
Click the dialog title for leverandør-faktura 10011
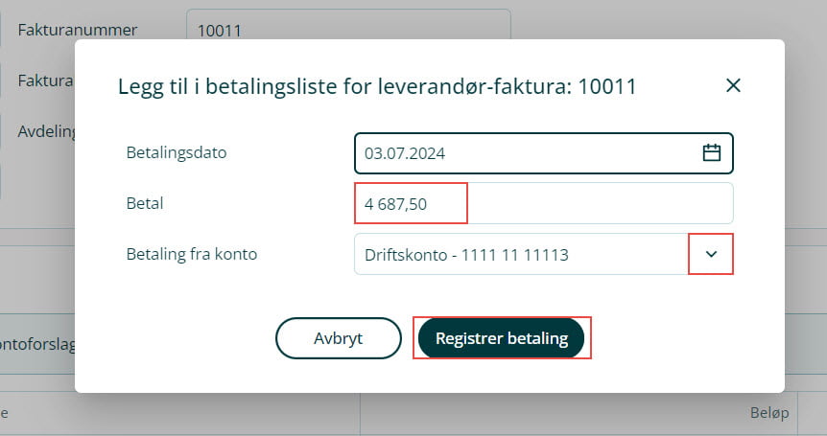point(377,86)
